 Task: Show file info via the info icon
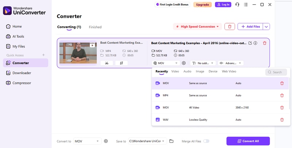pos(255,43)
